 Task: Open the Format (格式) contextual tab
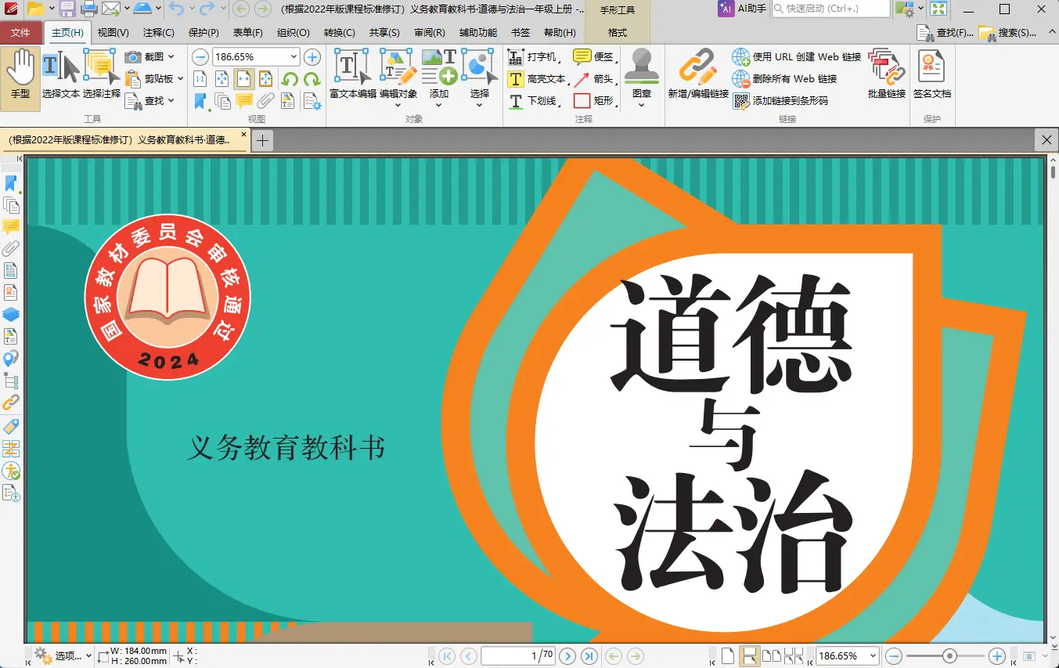(618, 33)
